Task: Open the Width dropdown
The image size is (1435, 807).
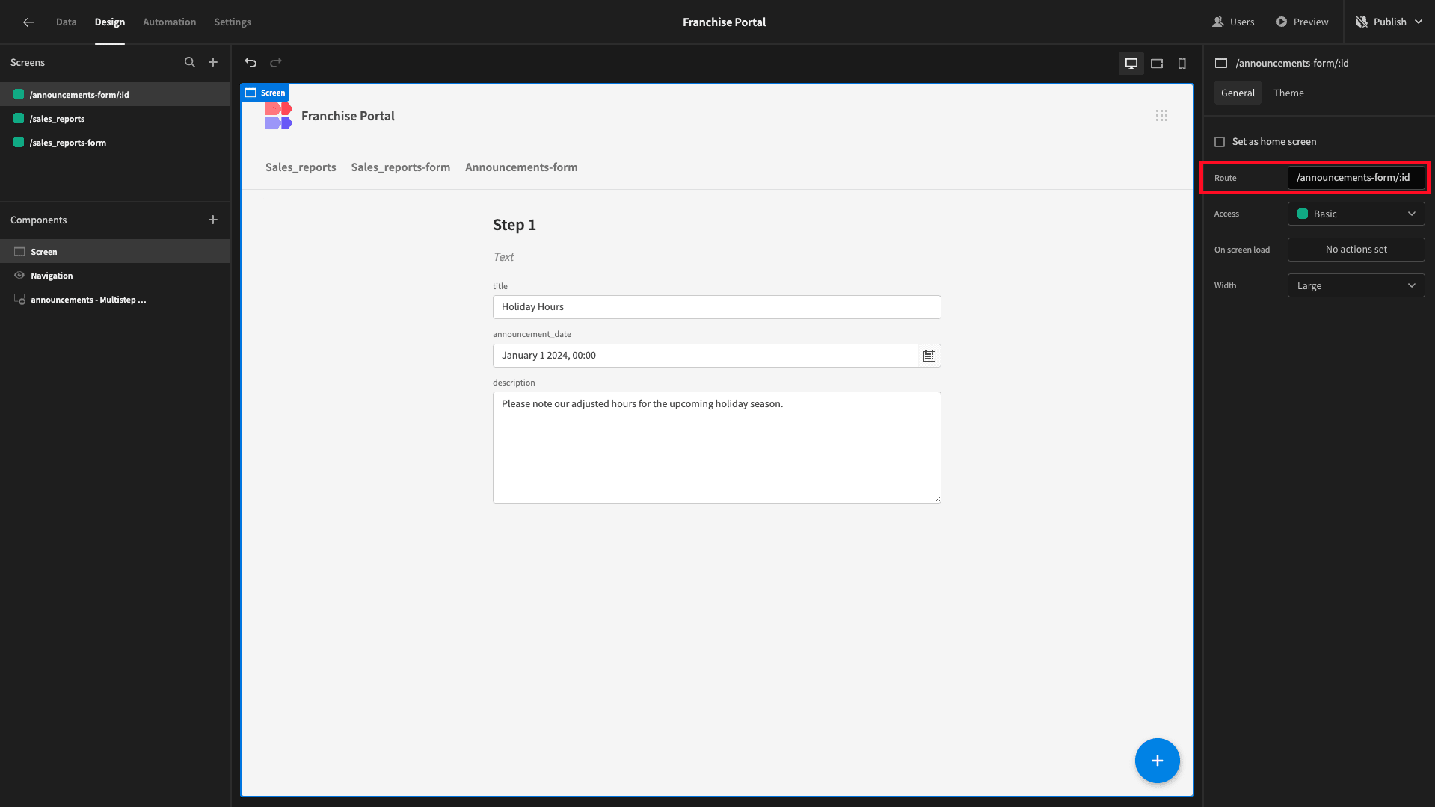Action: (1356, 286)
